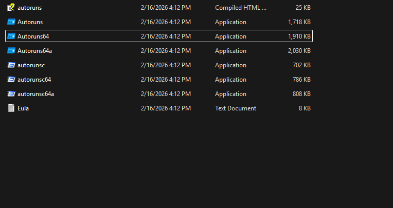Select the autoruns help file icon

coord(11,8)
